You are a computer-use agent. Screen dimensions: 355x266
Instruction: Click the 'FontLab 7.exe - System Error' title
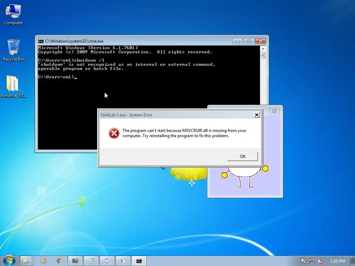click(126, 115)
